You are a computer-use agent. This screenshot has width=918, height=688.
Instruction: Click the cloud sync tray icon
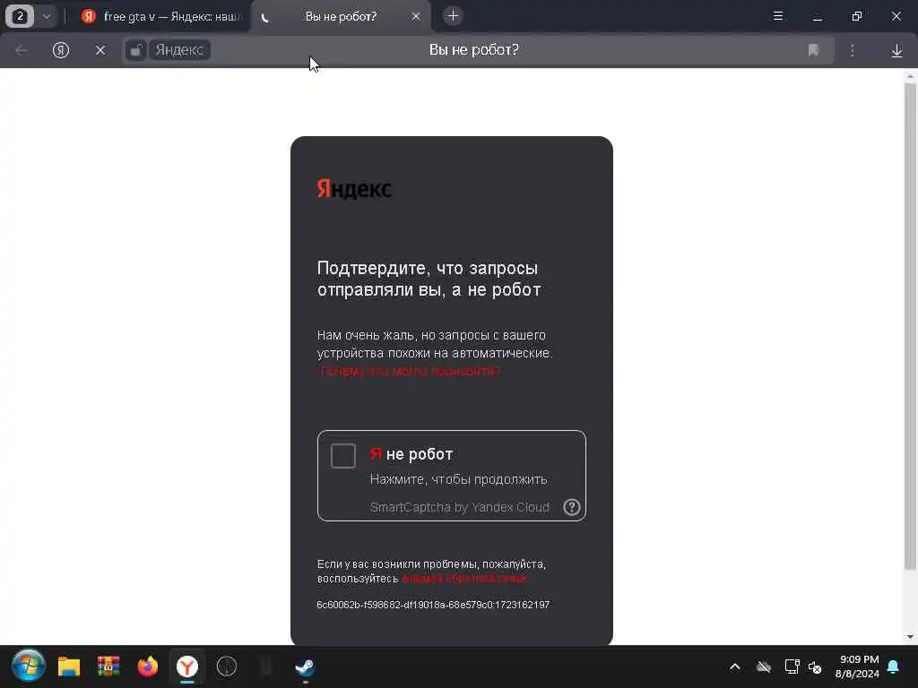tap(764, 666)
